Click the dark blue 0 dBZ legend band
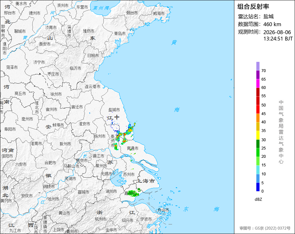295x234 pixels. tap(258, 187)
